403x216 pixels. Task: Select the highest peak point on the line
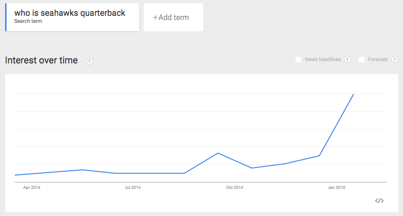[353, 94]
